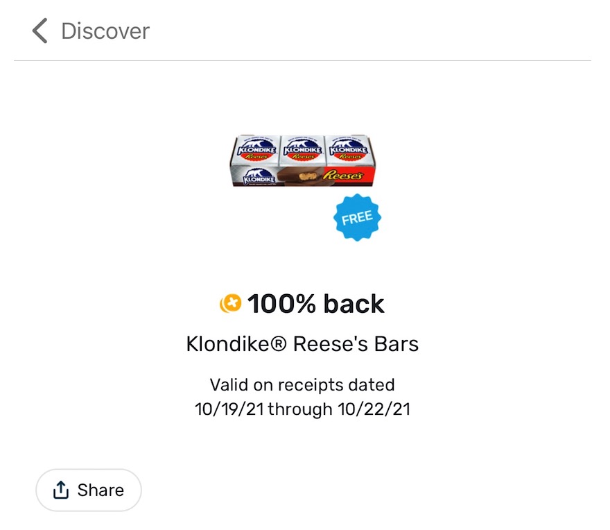Click the Klondike Reese's product image
610x530 pixels.
click(304, 158)
